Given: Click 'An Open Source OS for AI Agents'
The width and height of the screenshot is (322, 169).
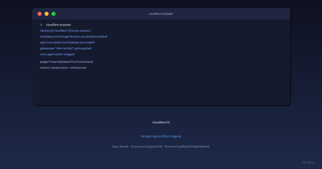Looking at the screenshot, I should 161,136.
